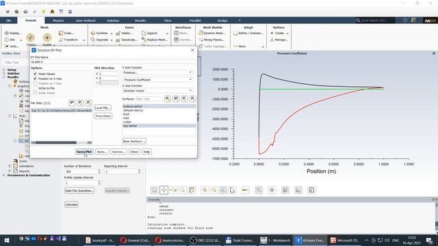This screenshot has width=438, height=246.
Task: Click the Calculate button
Action: pyautogui.click(x=71, y=204)
